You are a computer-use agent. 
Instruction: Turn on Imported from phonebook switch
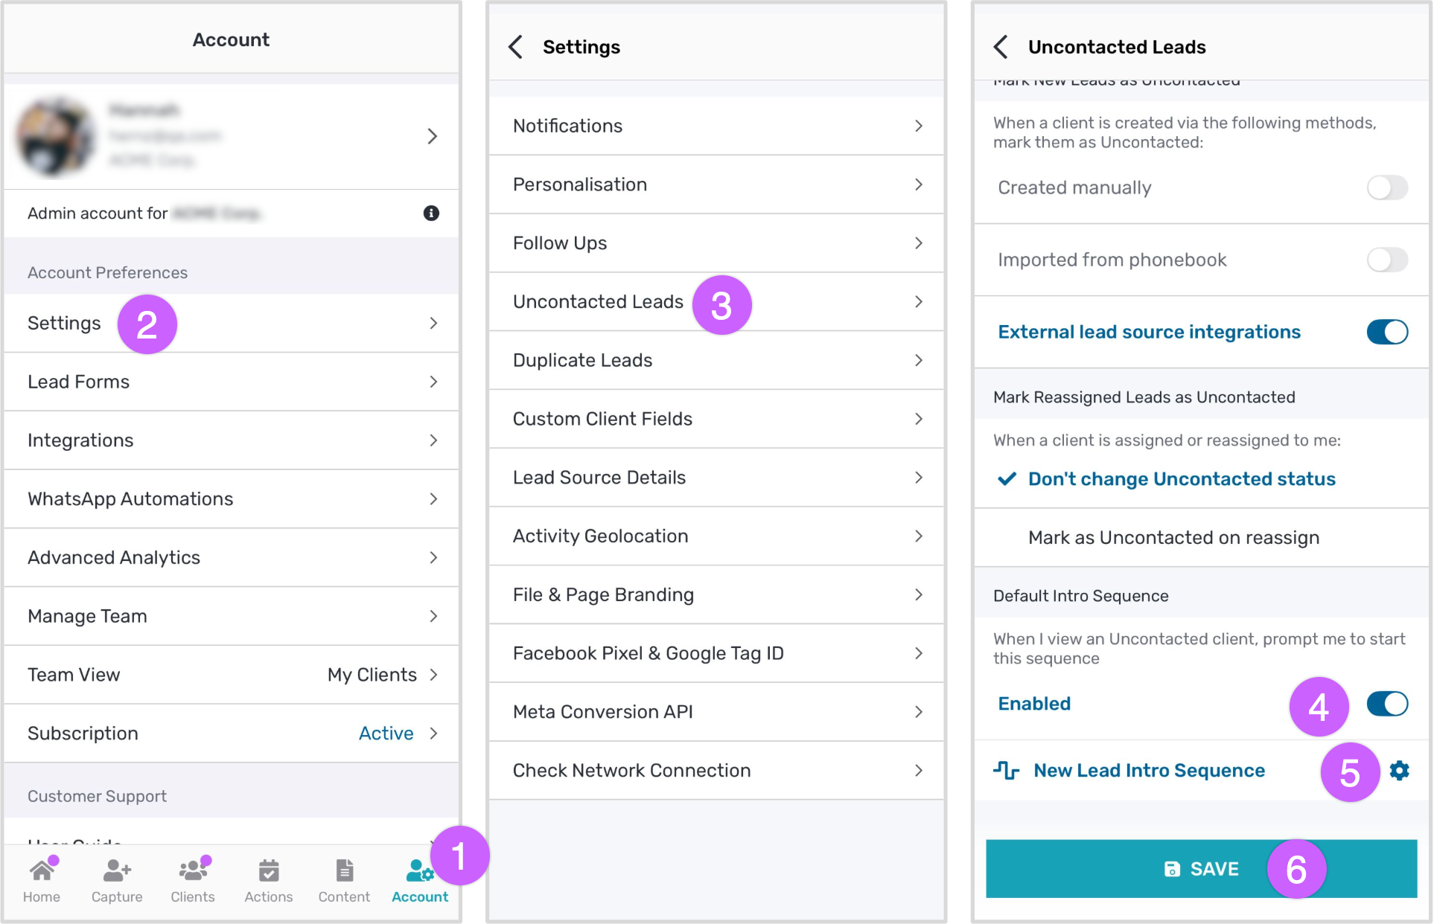[x=1387, y=260]
